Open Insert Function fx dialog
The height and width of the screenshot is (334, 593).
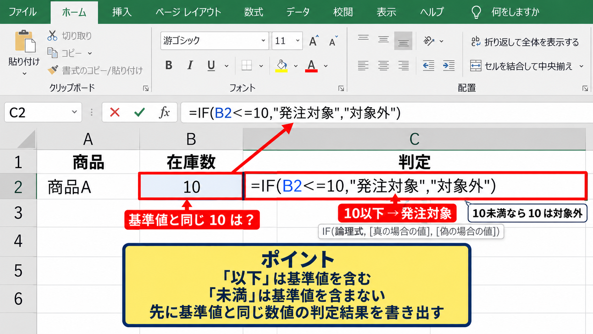pos(164,113)
